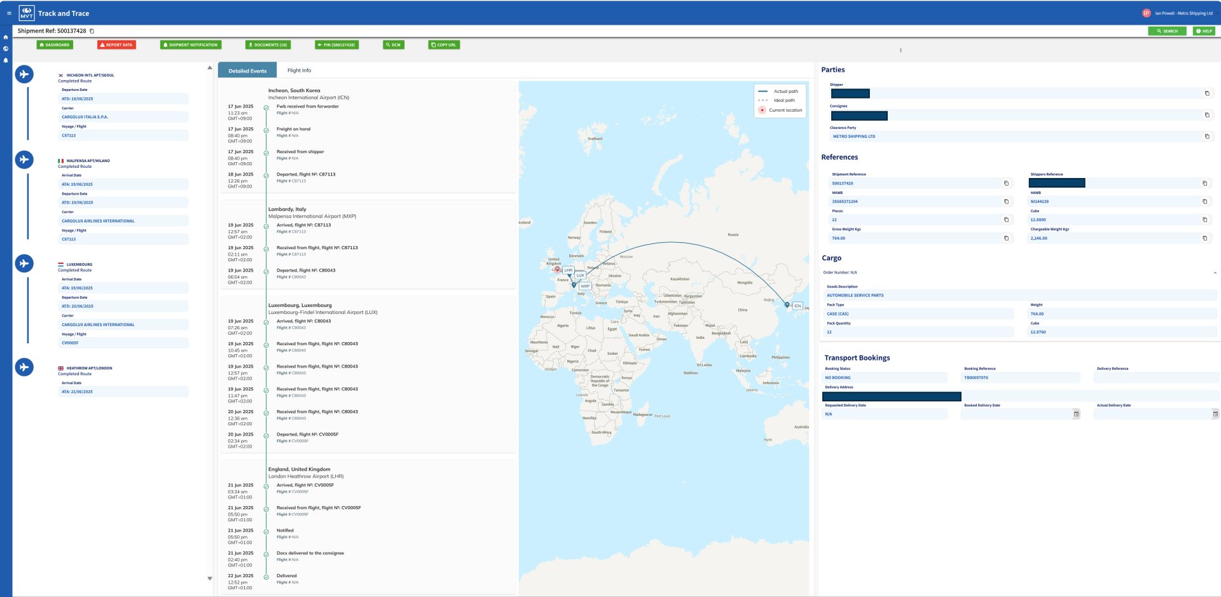The height and width of the screenshot is (597, 1221).
Task: Open the hamburger navigation menu
Action: click(9, 13)
